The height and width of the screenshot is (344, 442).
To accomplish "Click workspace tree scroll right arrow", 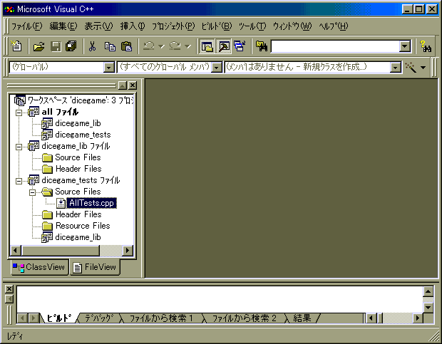I will click(128, 250).
